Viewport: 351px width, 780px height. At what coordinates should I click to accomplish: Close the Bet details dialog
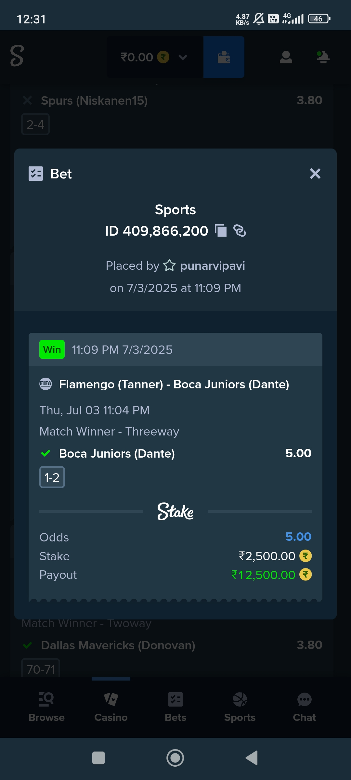(315, 174)
